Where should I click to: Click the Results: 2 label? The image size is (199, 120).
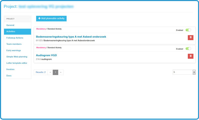click(41, 72)
